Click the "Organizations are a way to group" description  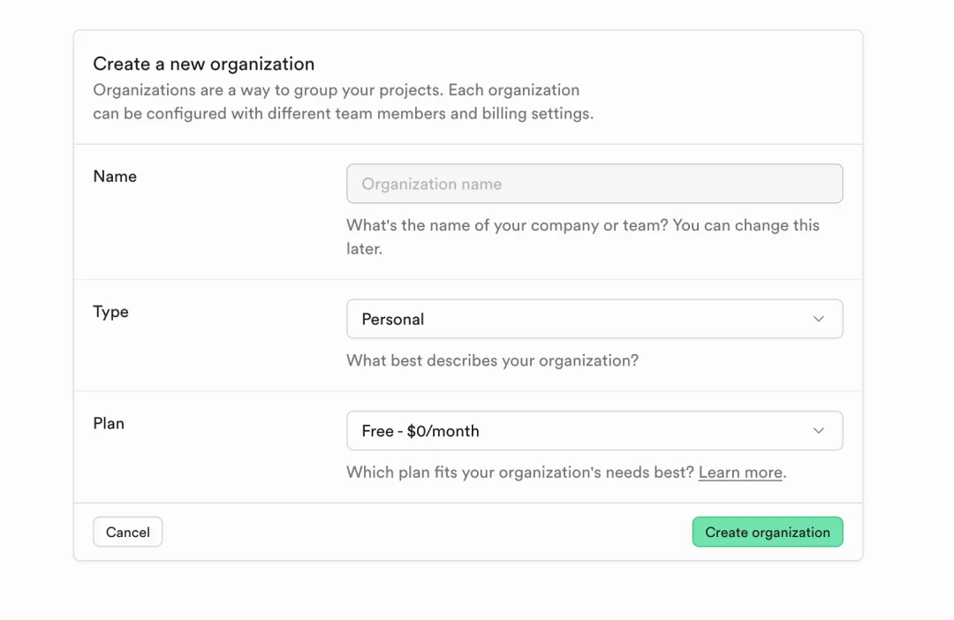[x=336, y=90]
